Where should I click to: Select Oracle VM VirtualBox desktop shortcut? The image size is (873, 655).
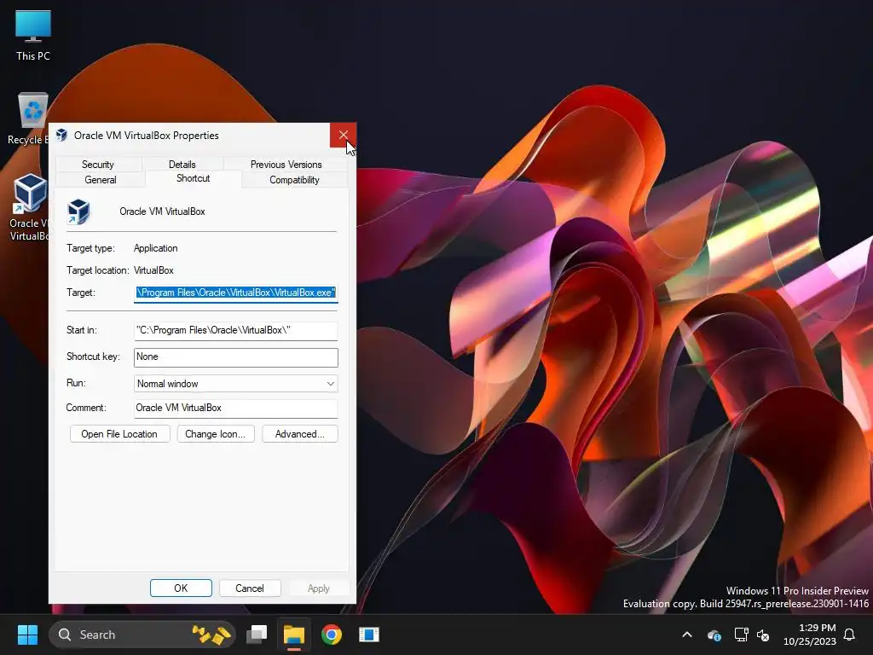29,207
